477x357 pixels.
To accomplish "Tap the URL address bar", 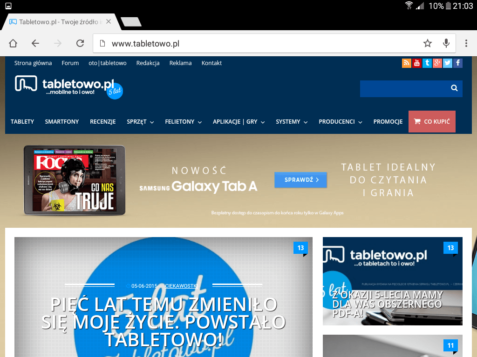I will [274, 43].
